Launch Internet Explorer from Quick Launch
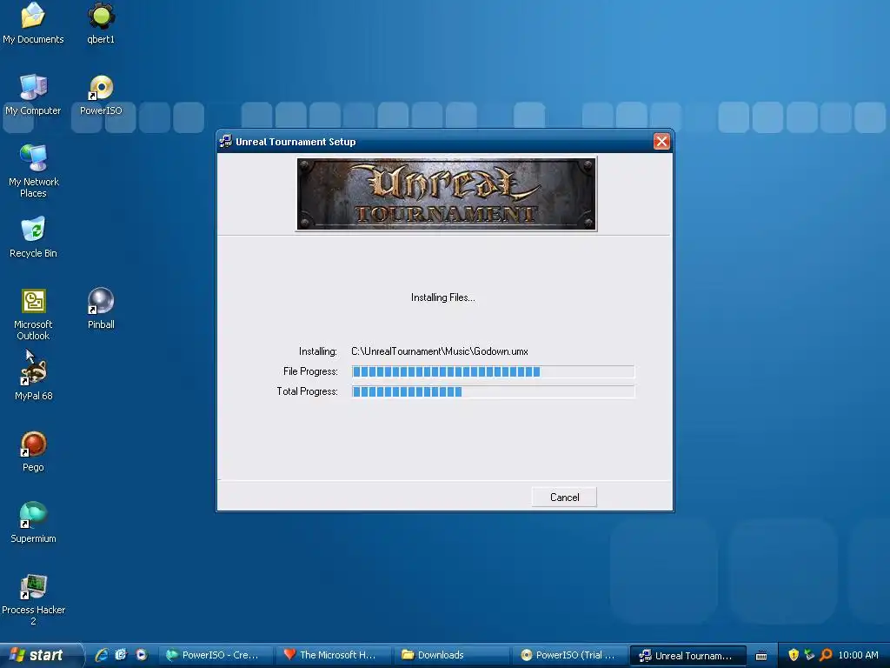Screen dimensions: 890x668 (x=101, y=655)
